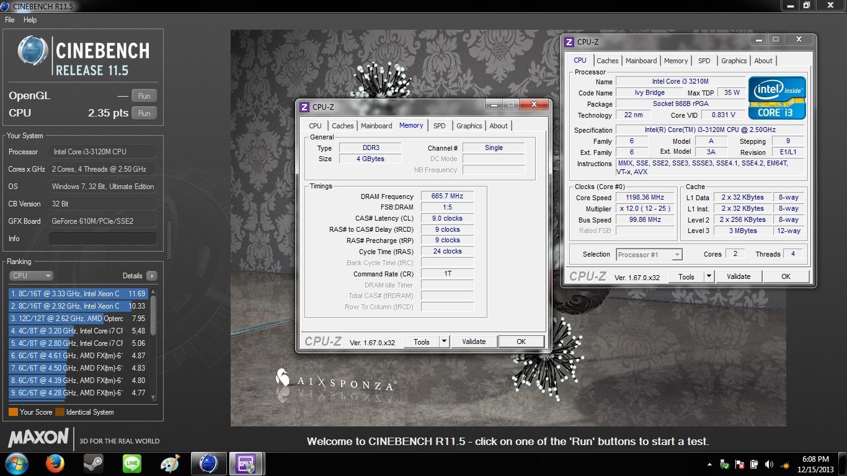Switch to About tab in Memory window

pyautogui.click(x=499, y=126)
